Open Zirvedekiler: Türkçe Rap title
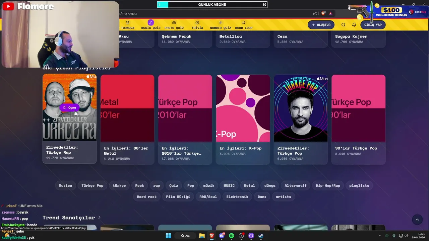The width and height of the screenshot is (429, 241). (62, 150)
